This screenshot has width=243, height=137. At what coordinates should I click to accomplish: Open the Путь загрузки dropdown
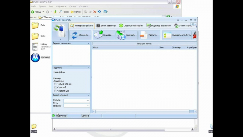coord(88,105)
